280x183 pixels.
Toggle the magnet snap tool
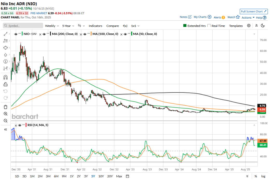(5, 77)
